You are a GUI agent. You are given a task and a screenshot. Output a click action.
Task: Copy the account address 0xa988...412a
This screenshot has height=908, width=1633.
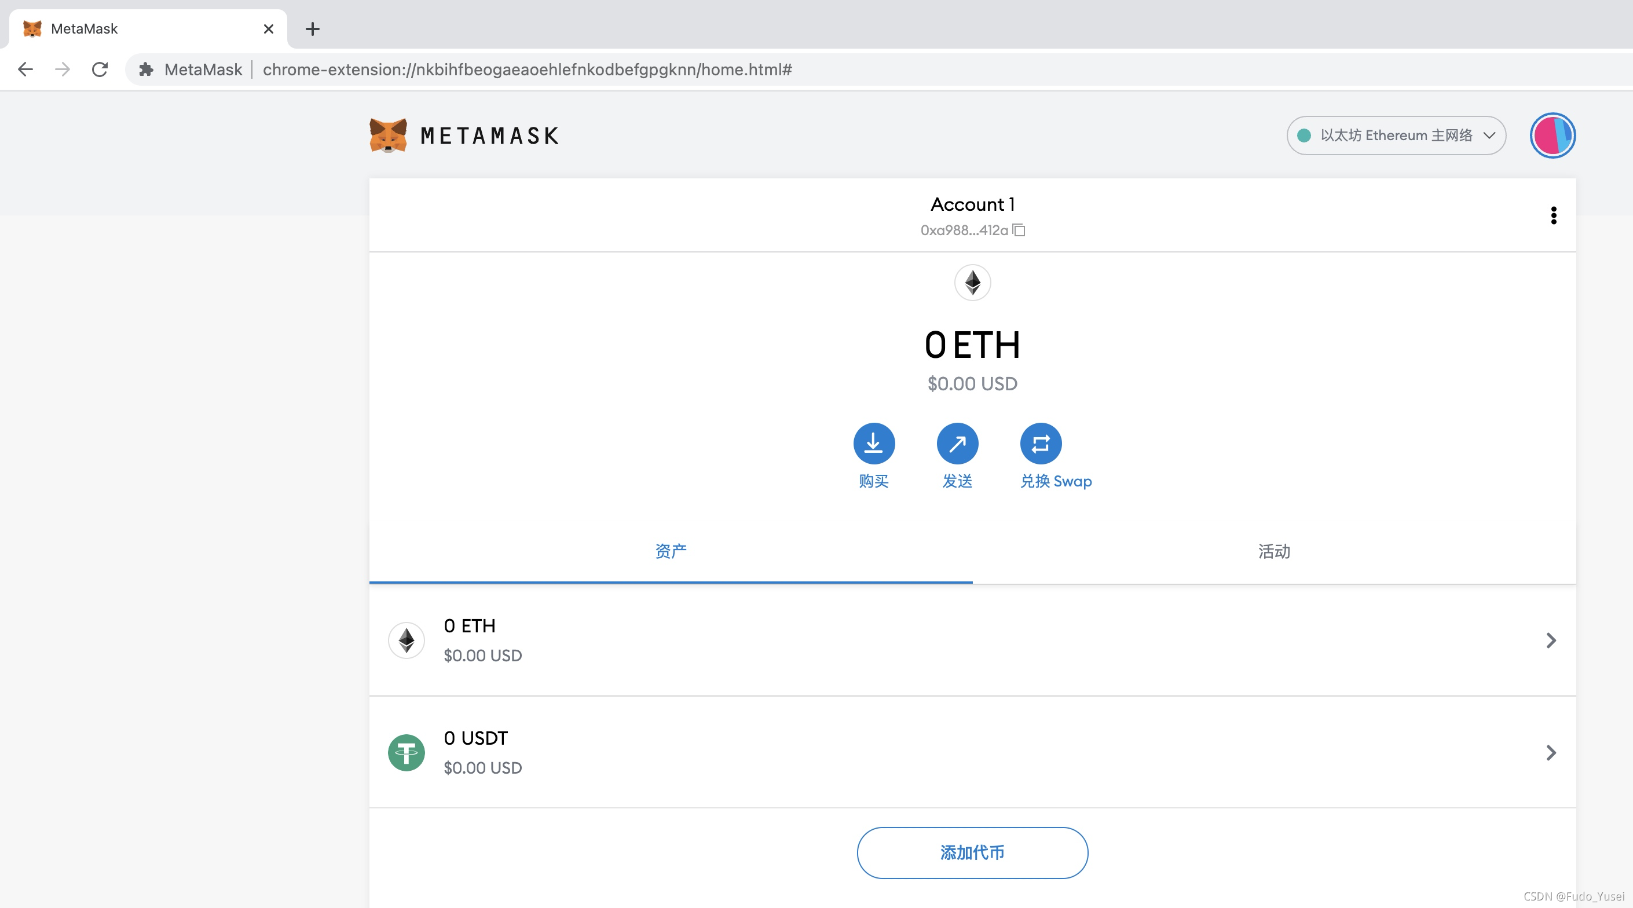[x=1019, y=229]
